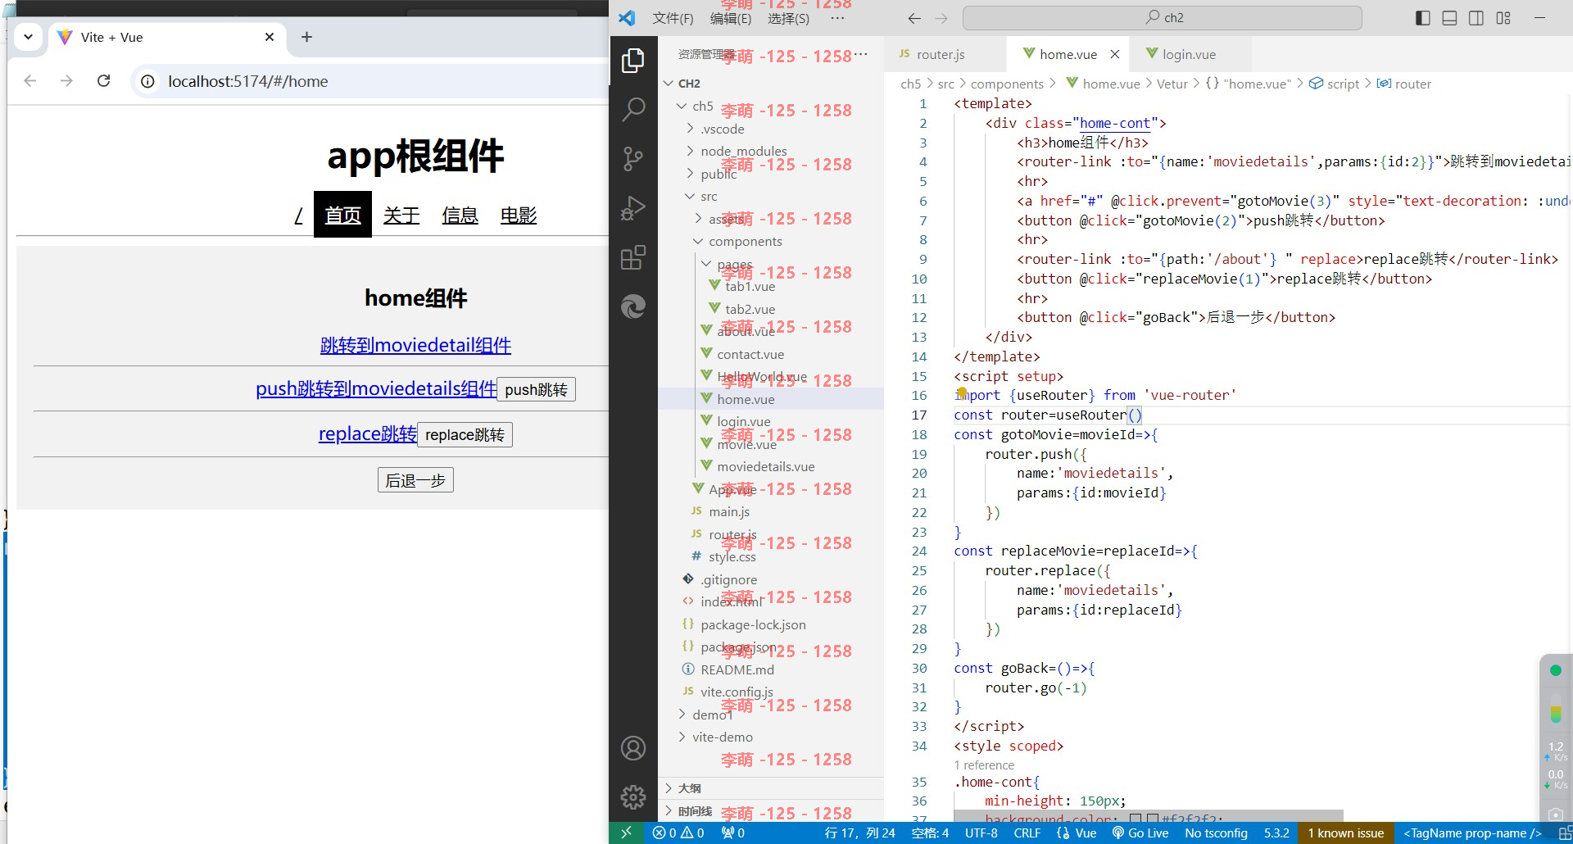Open the browser tab search dropdown

[x=28, y=37]
